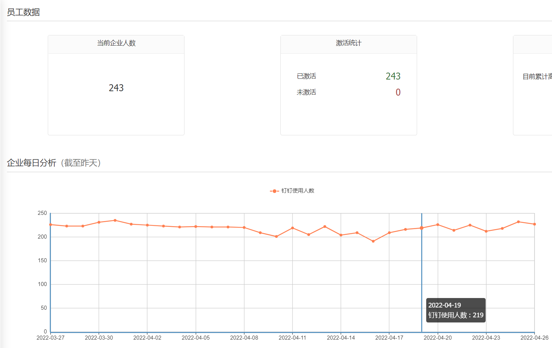Click the 激活统计 card header
This screenshot has width=552, height=348.
click(348, 43)
